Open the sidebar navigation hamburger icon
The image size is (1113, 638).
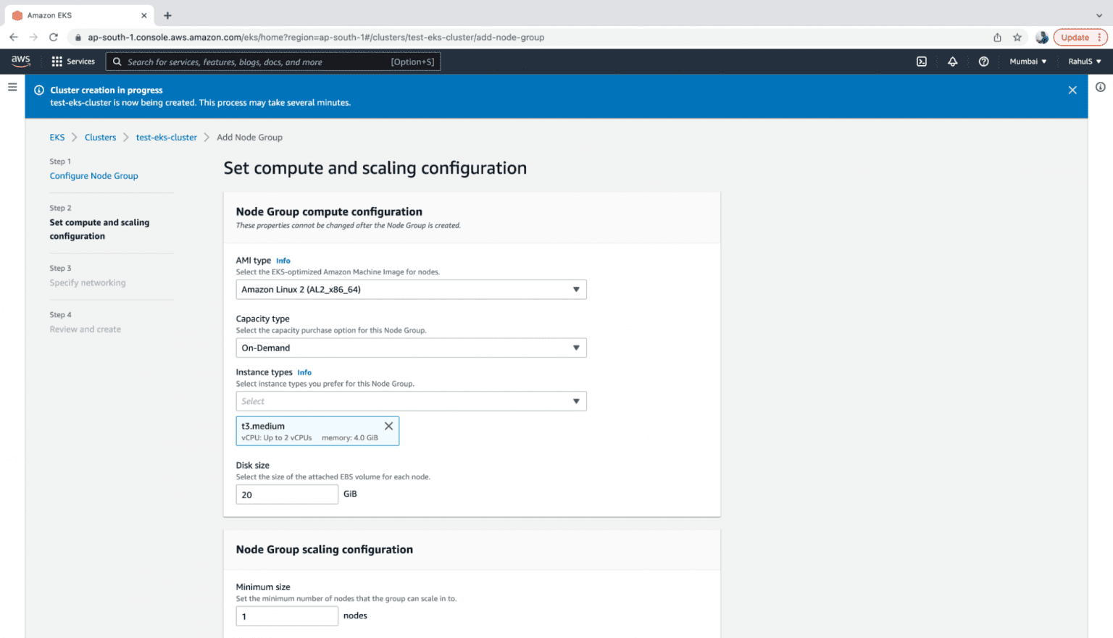click(12, 87)
